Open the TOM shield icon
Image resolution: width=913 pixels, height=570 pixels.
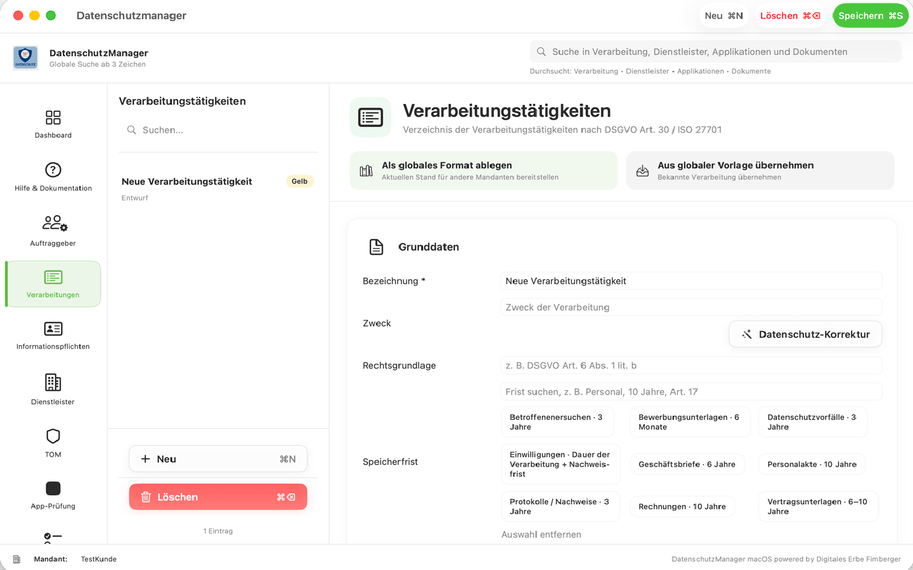point(53,436)
